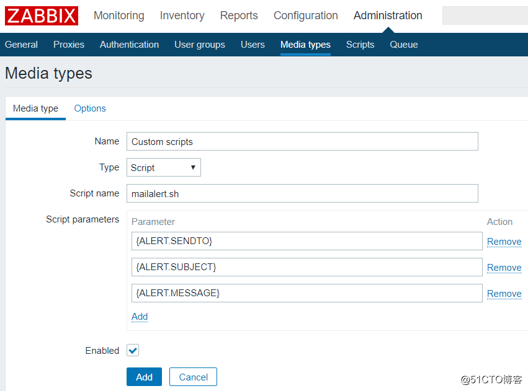Image resolution: width=528 pixels, height=391 pixels.
Task: Open Scripts submenu item
Action: click(x=360, y=45)
